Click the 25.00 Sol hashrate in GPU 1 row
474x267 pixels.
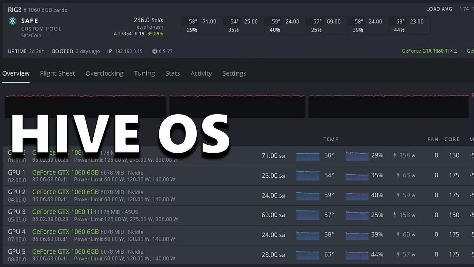click(273, 175)
